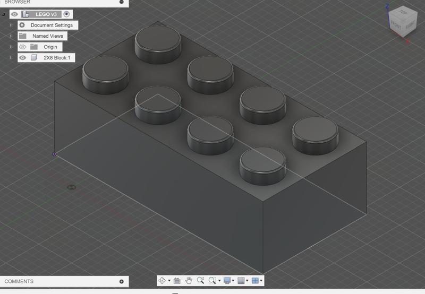Expand the Named Views node

coord(11,36)
